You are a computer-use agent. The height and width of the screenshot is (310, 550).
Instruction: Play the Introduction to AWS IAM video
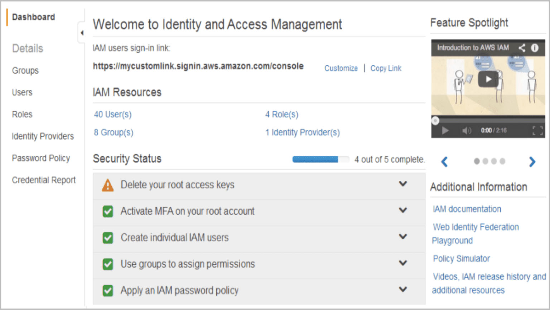[488, 79]
